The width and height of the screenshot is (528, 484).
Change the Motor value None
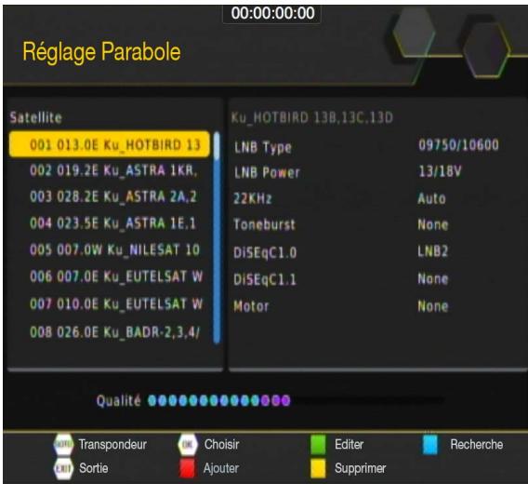[x=433, y=306]
